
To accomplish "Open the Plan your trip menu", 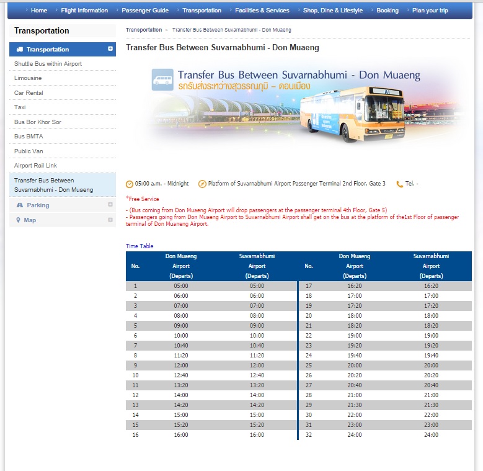I will click(x=430, y=10).
